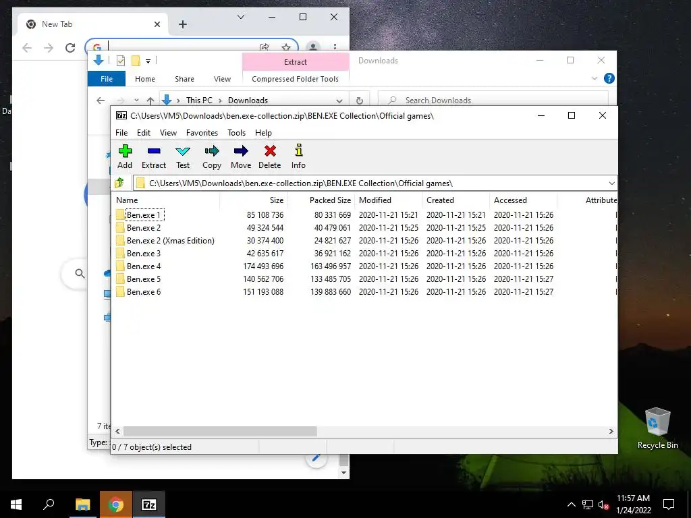Click the 7-Zip taskbar icon
This screenshot has width=691, height=518.
[x=149, y=505]
